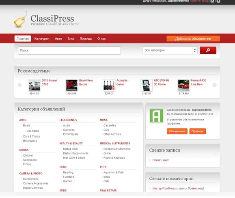235x198 pixels.
Task: Open the JOBS category heading
Action: 63,191
